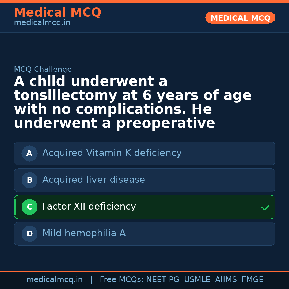The image size is (289, 289).
Task: Click the tonsillectomy question text
Action: coord(132,102)
